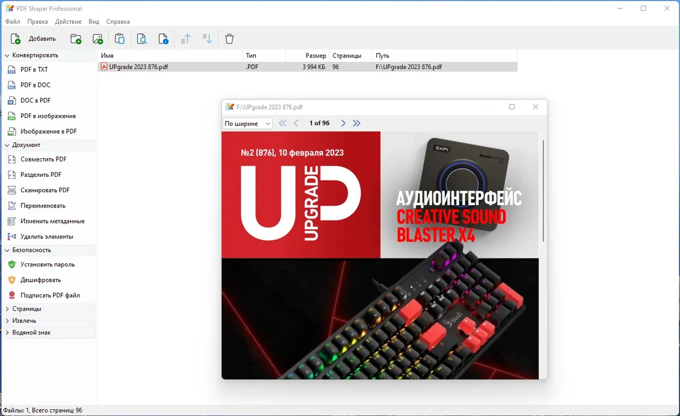This screenshot has width=680, height=416.
Task: Select UPgrade 2023 876.pdf file row
Action: [x=308, y=67]
